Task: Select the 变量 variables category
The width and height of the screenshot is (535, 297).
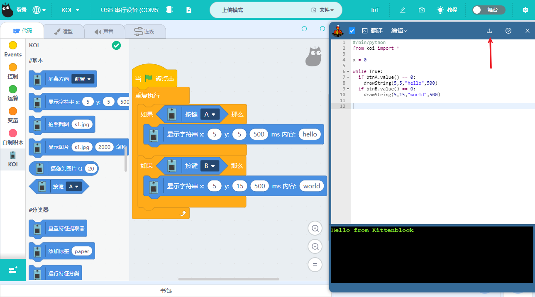Action: (13, 115)
